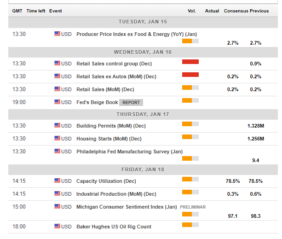282x239 pixels.
Task: Open Retail Sales ex Autos (MoM) event
Action: pos(116,76)
